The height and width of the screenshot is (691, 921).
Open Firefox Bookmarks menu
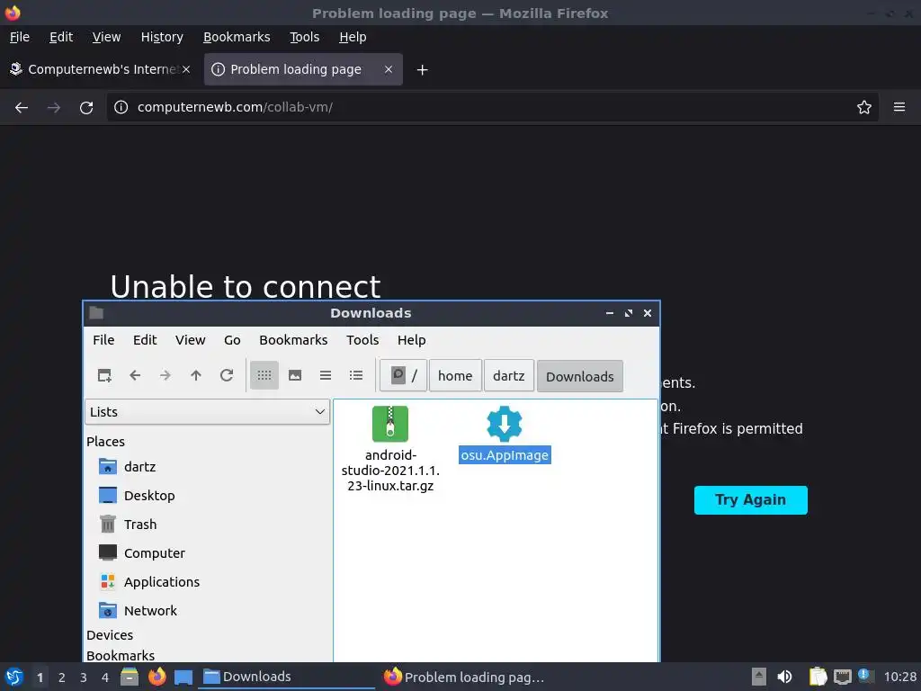click(x=237, y=37)
